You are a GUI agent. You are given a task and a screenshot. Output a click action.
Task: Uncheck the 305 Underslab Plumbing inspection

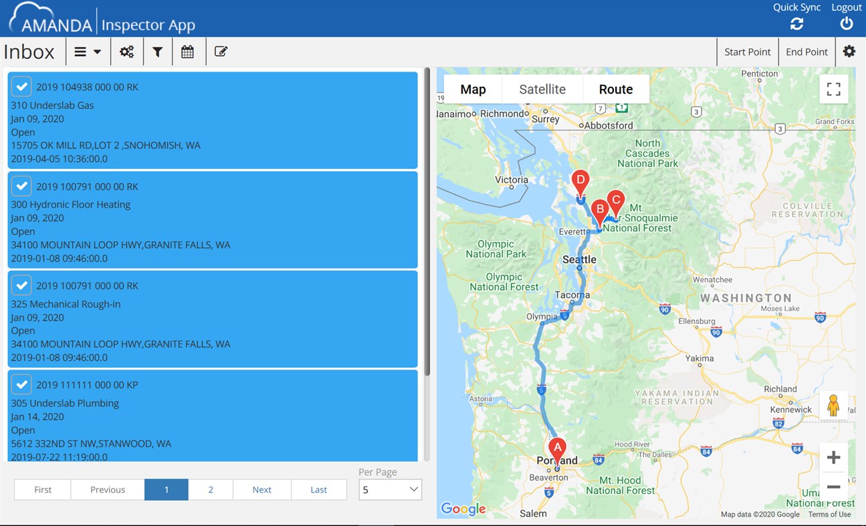(x=21, y=384)
